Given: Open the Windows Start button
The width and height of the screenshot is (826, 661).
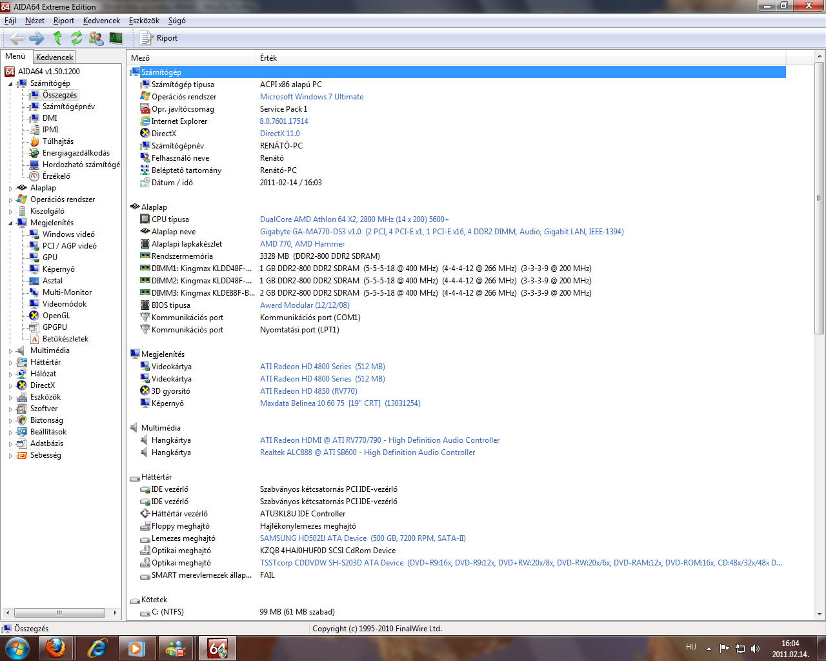Looking at the screenshot, I should (17, 648).
